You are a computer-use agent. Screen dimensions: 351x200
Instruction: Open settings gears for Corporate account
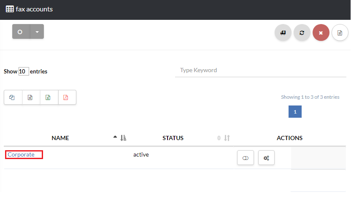point(266,158)
